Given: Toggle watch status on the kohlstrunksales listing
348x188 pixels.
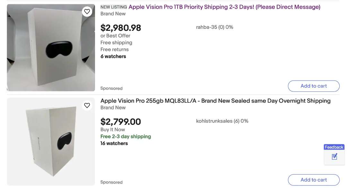Looking at the screenshot, I should click(x=87, y=105).
